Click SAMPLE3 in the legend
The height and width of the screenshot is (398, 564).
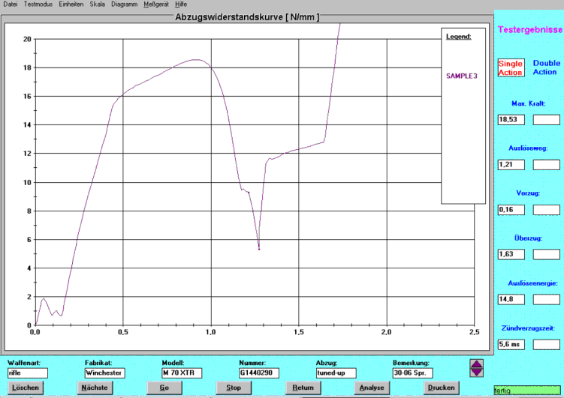461,76
